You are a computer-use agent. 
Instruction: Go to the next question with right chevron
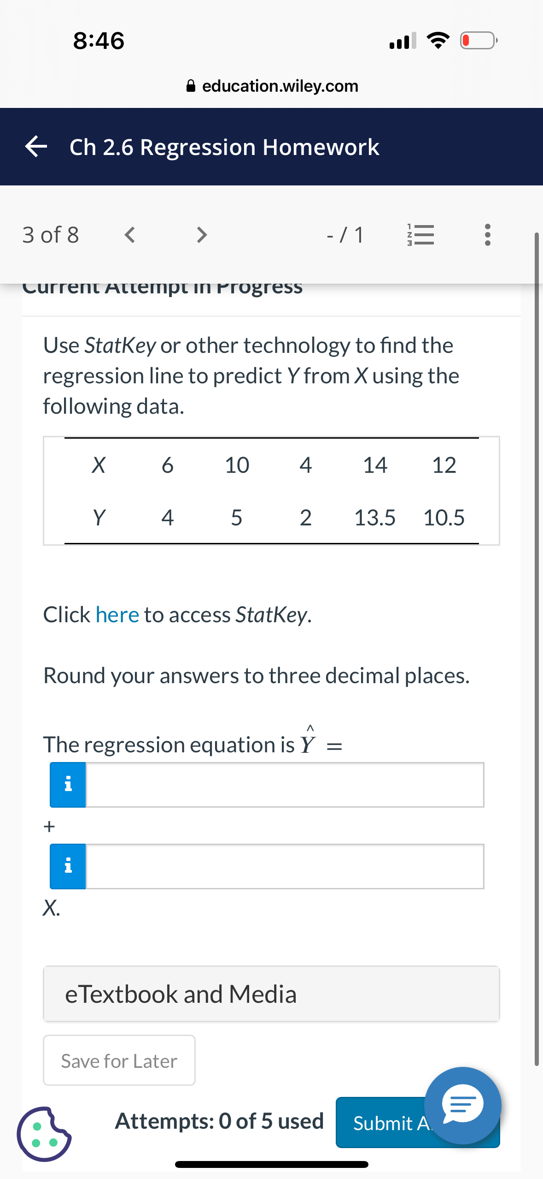201,235
